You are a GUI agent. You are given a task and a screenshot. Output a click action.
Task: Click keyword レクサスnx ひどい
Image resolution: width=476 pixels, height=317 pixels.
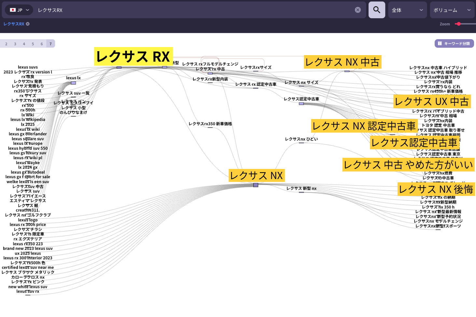[301, 139]
